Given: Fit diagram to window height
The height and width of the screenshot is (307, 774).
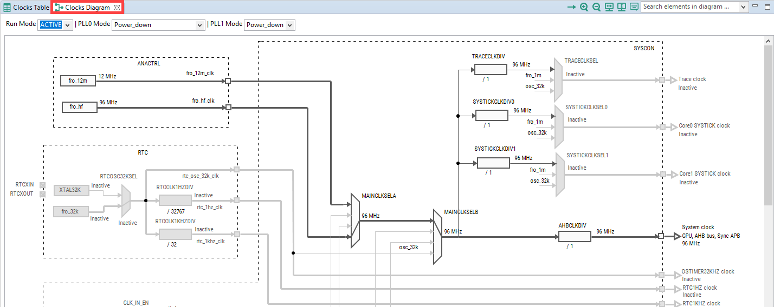Looking at the screenshot, I should tap(621, 7).
